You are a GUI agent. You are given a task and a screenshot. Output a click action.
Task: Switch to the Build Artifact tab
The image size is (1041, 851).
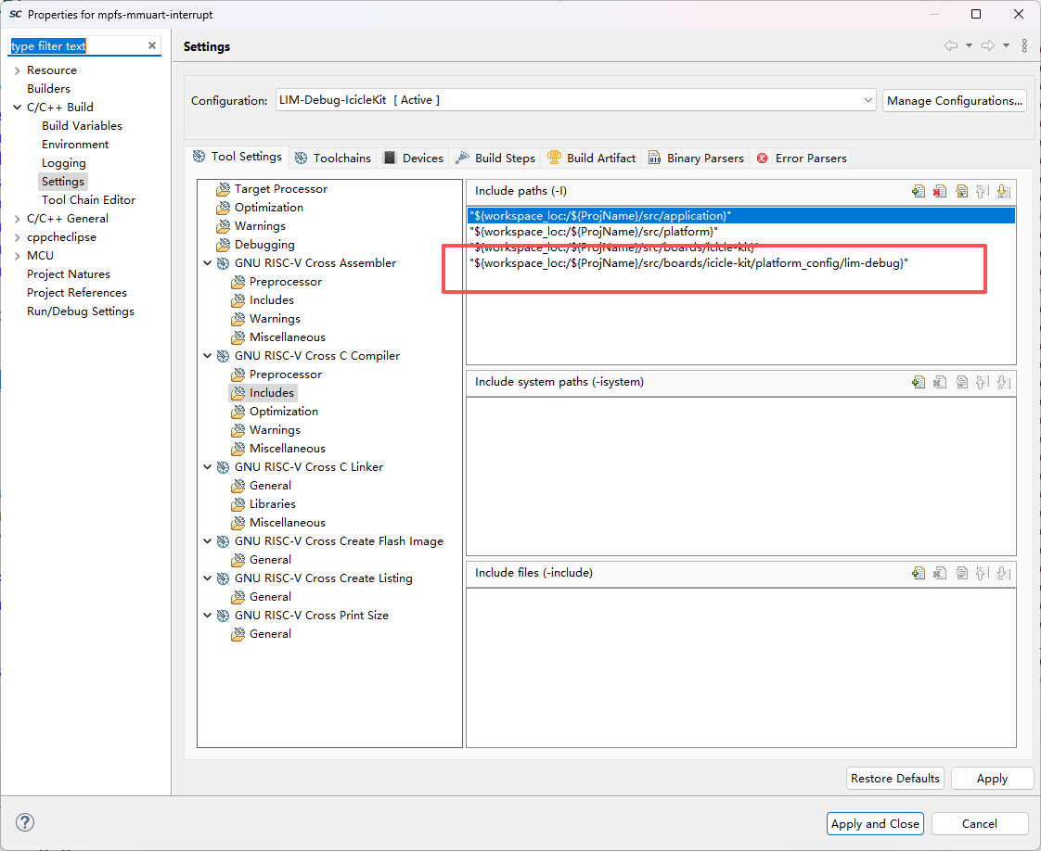591,158
